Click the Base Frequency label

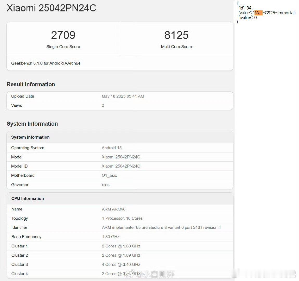point(26,237)
